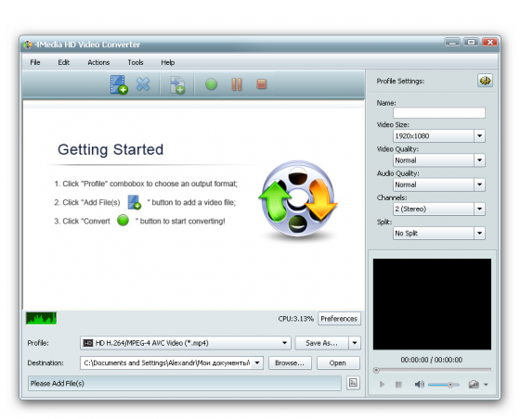Viewport: 520px width, 419px height.
Task: Click the Browse... button
Action: click(x=290, y=363)
